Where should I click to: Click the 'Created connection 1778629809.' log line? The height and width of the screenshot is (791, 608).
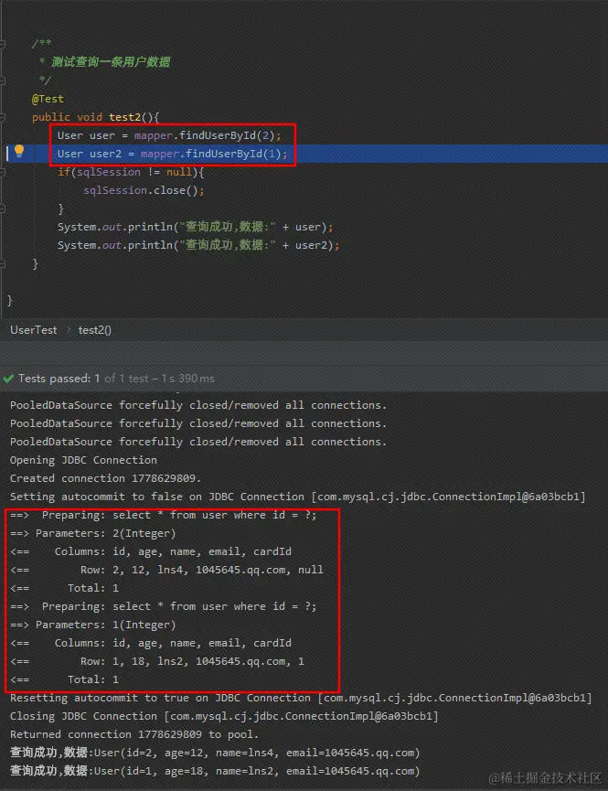point(105,478)
